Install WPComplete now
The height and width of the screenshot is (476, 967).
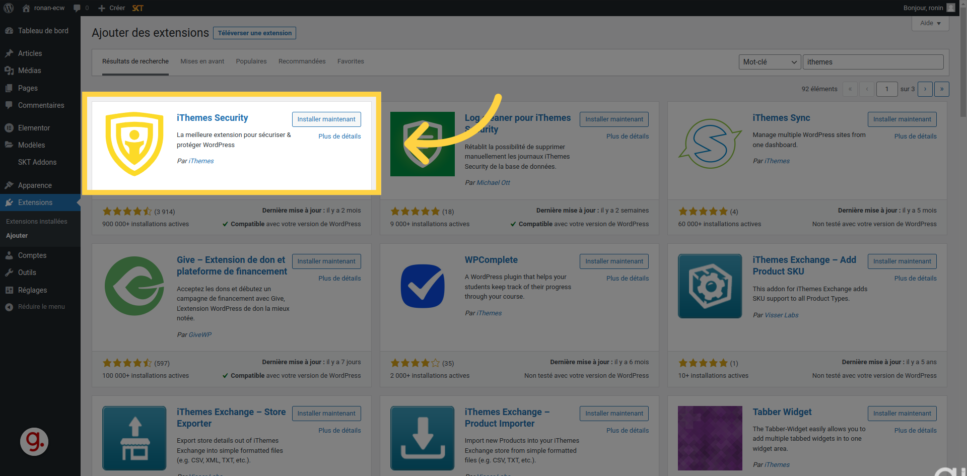tap(614, 261)
